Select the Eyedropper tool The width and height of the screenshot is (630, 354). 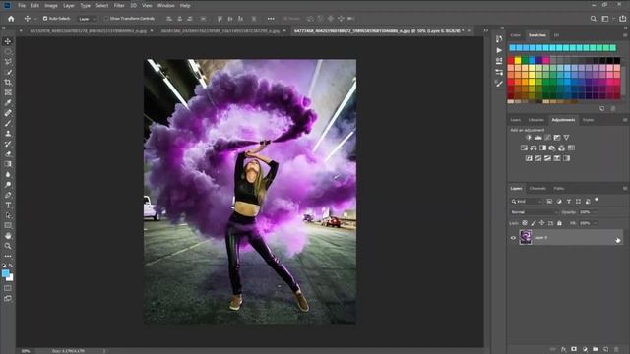8,102
